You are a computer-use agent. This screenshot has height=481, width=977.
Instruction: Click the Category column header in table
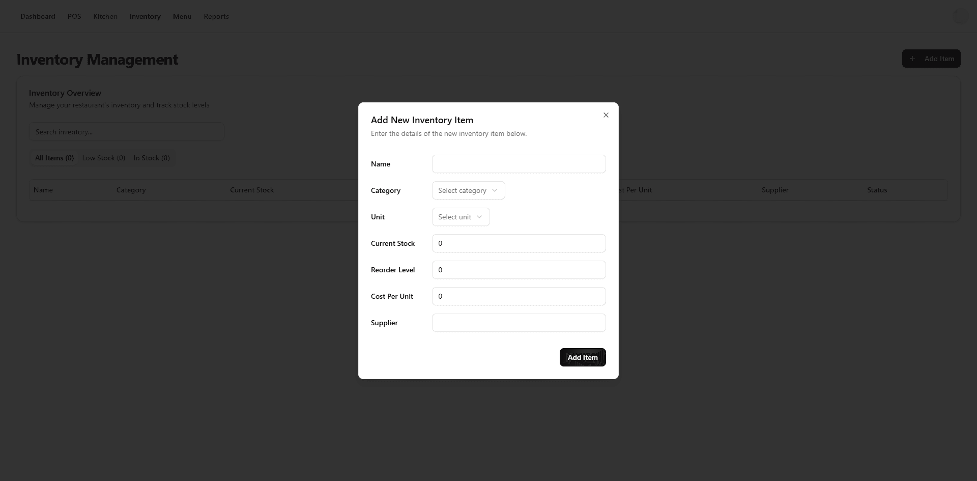[x=131, y=190]
